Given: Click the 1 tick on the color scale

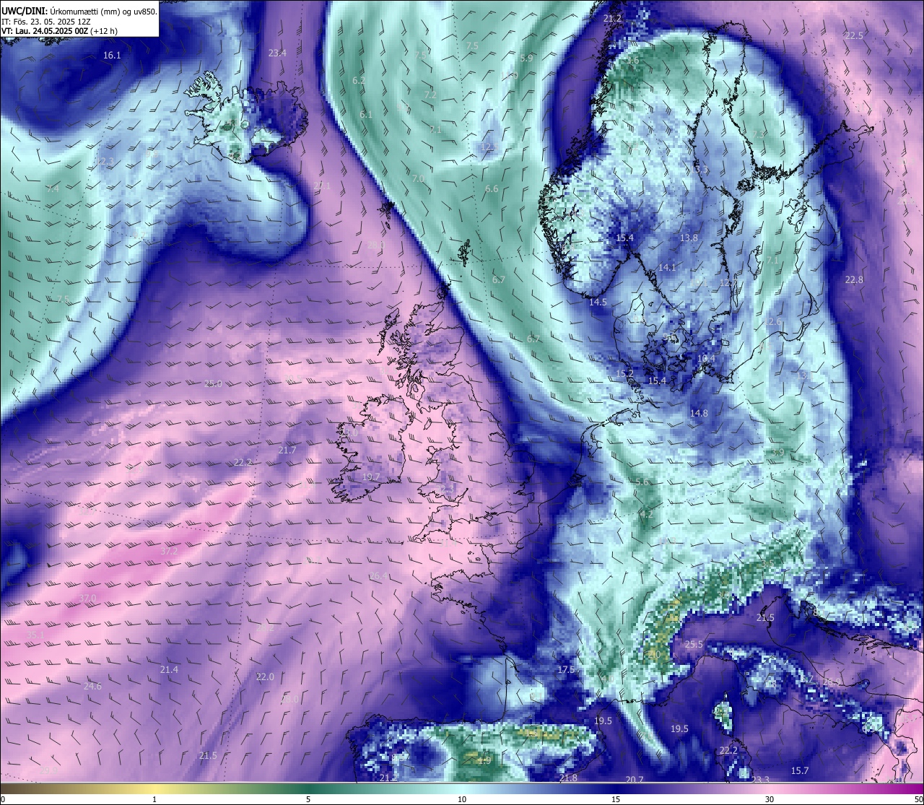Looking at the screenshot, I should (154, 799).
